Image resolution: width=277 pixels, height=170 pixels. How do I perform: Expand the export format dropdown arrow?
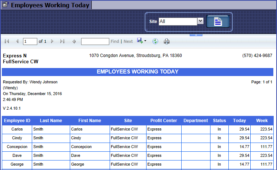145,41
